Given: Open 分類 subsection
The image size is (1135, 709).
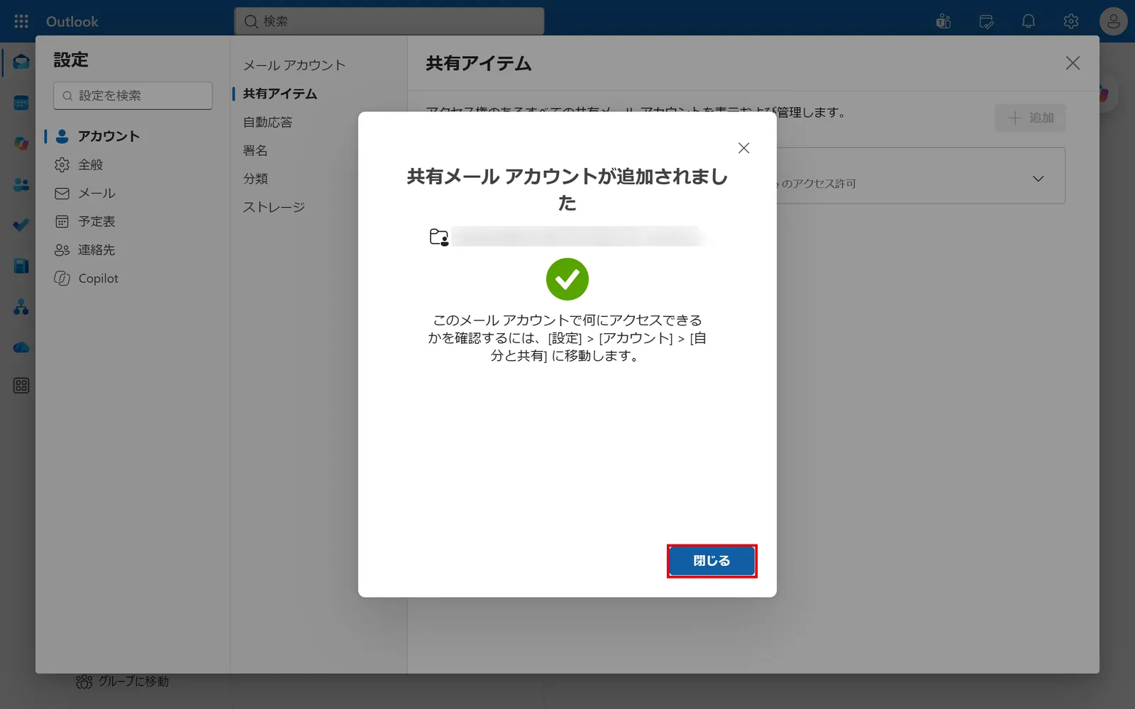Looking at the screenshot, I should click(x=255, y=179).
